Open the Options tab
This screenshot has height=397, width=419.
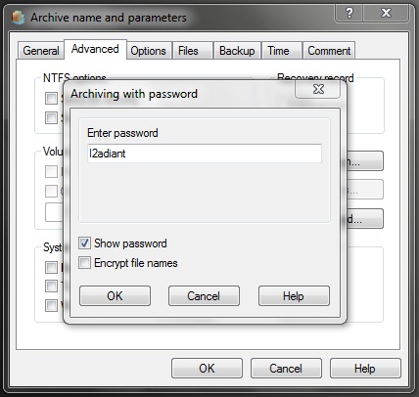149,51
